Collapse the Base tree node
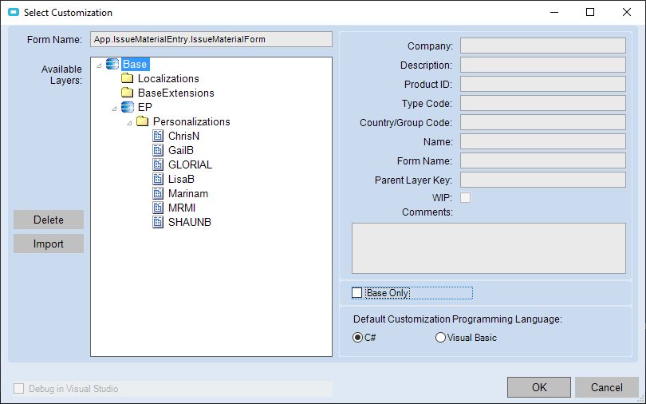 pyautogui.click(x=99, y=65)
